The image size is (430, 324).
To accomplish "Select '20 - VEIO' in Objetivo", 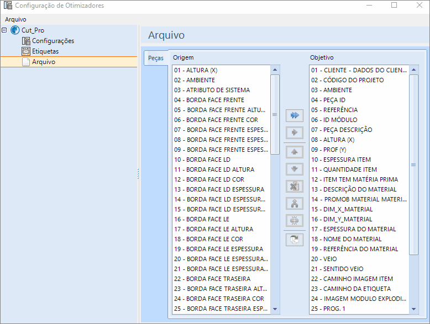I will pos(359,259).
